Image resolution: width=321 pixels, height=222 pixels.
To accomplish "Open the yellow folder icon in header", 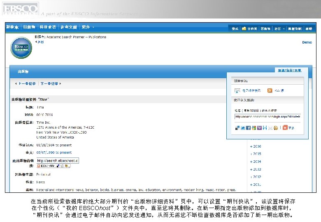I will coord(244,29).
